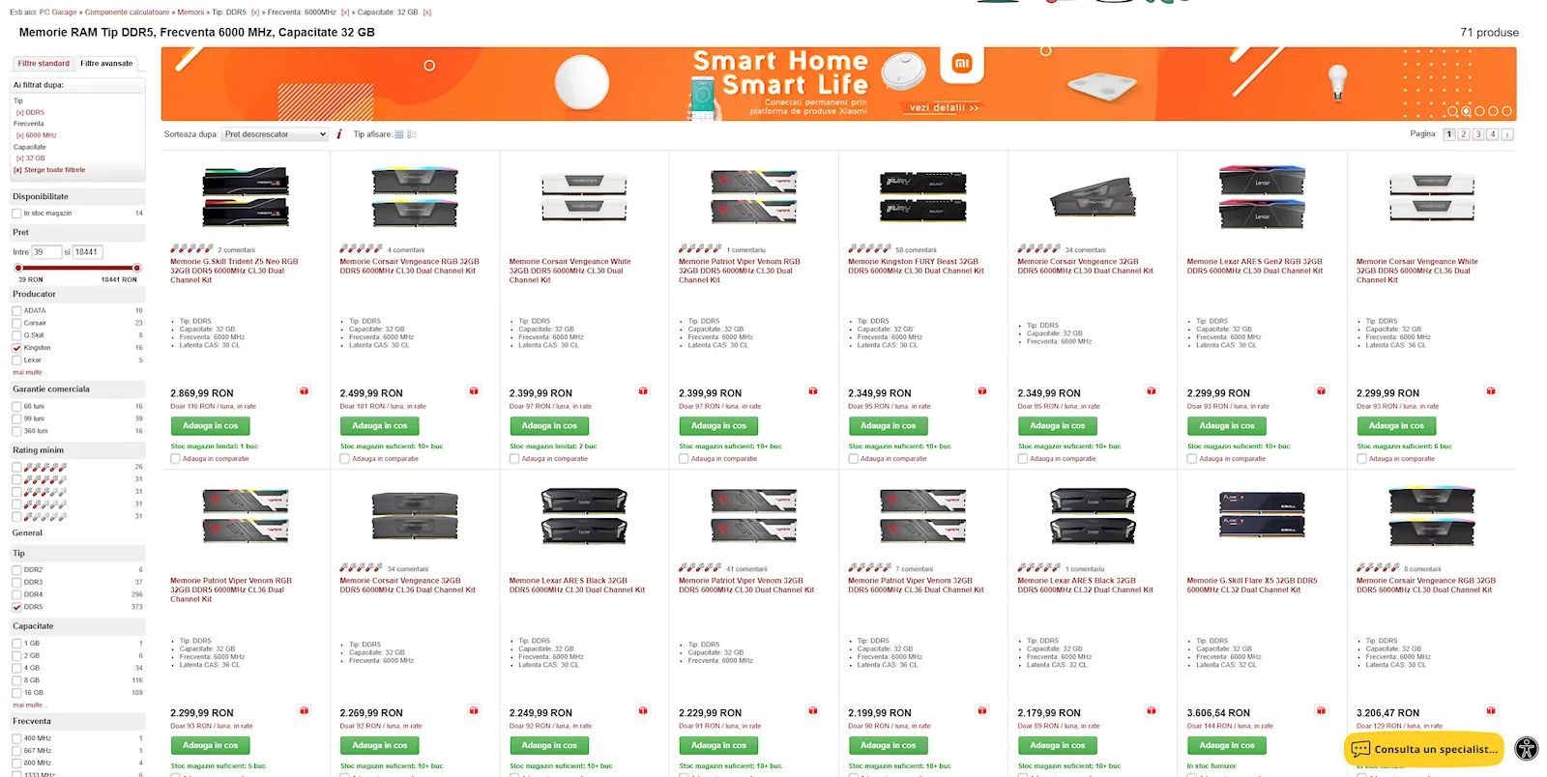Click the red sorting info icon
Screen dimensions: 1547x777
coord(339,134)
